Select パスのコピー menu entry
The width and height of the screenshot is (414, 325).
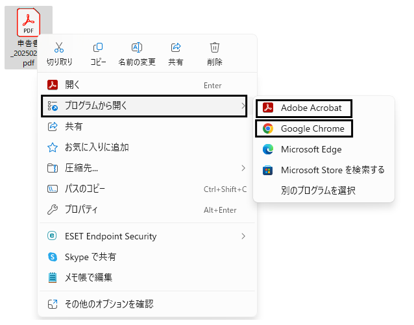(x=147, y=189)
